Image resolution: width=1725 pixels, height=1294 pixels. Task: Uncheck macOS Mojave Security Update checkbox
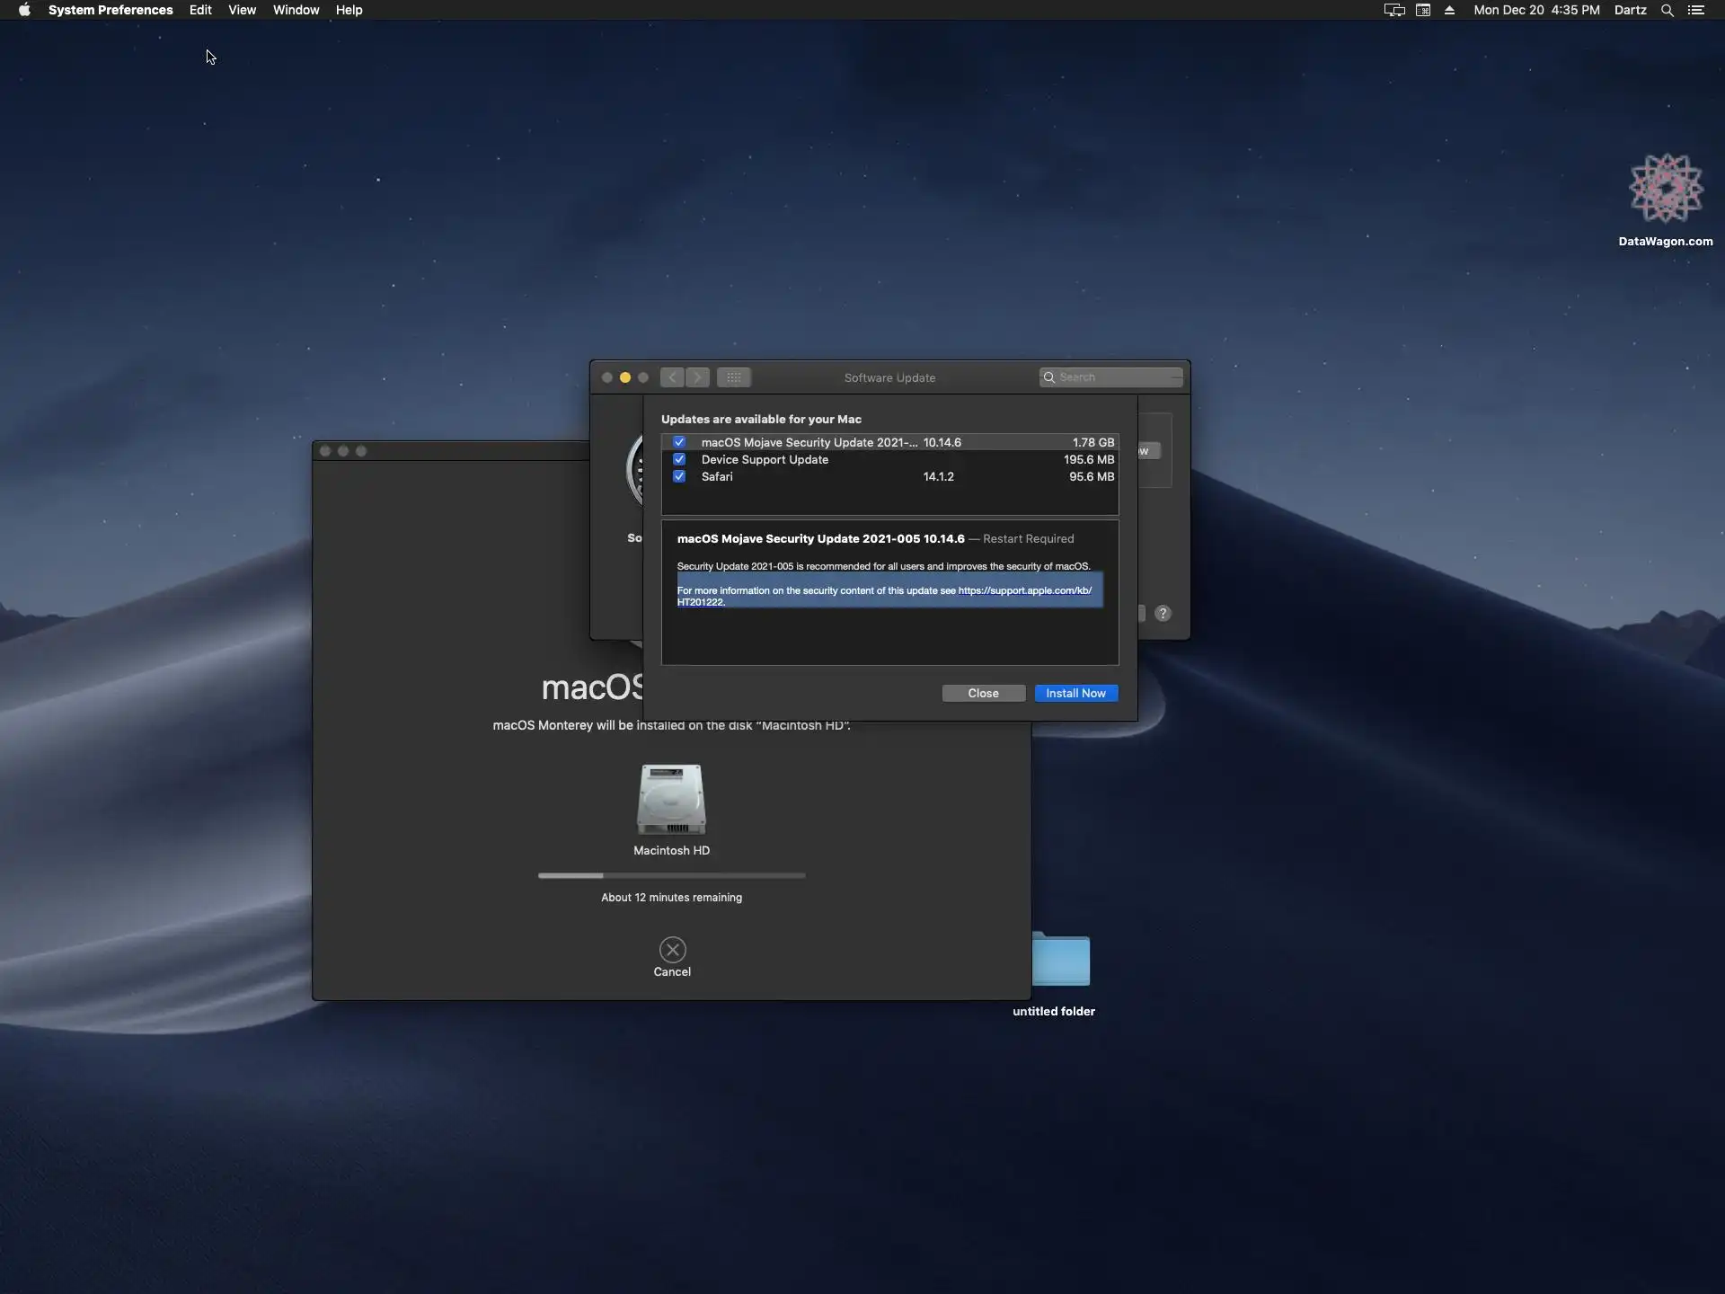[679, 442]
